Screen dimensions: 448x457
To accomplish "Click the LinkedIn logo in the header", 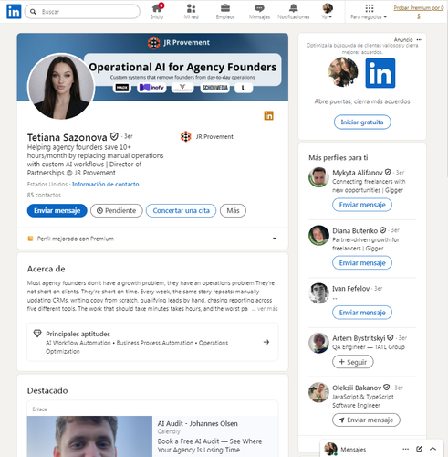I will pyautogui.click(x=14, y=12).
